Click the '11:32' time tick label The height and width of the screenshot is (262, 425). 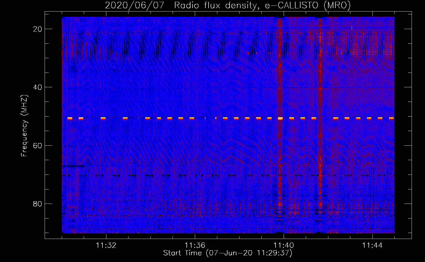106,245
